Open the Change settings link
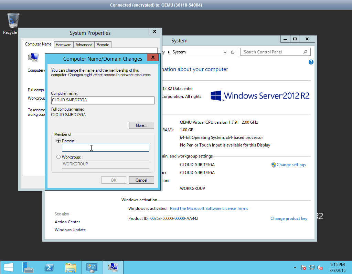Image resolution: width=352 pixels, height=274 pixels. tap(291, 164)
